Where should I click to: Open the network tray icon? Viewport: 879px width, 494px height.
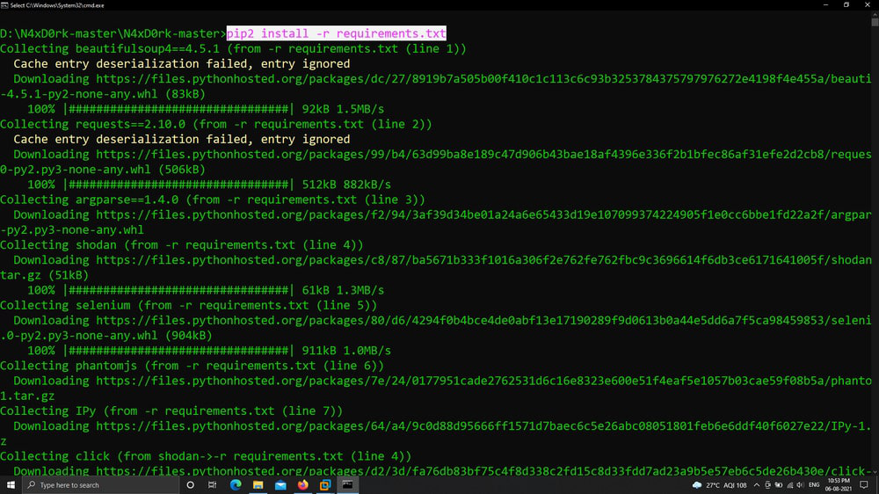[790, 485]
